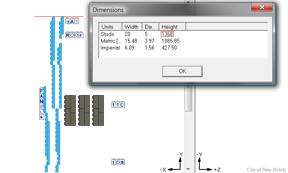Select the middle gray panel block

[84, 110]
